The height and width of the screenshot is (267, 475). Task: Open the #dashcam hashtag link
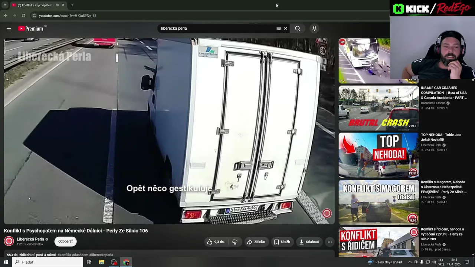coord(80,255)
